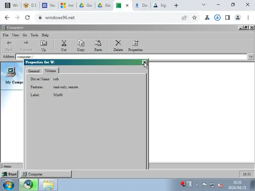
Task: Open the browser profile icon
Action: coord(238,18)
